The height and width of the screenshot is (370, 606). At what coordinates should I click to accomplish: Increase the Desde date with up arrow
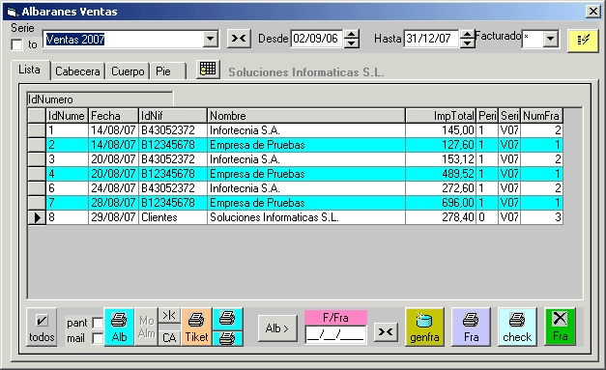(x=351, y=35)
